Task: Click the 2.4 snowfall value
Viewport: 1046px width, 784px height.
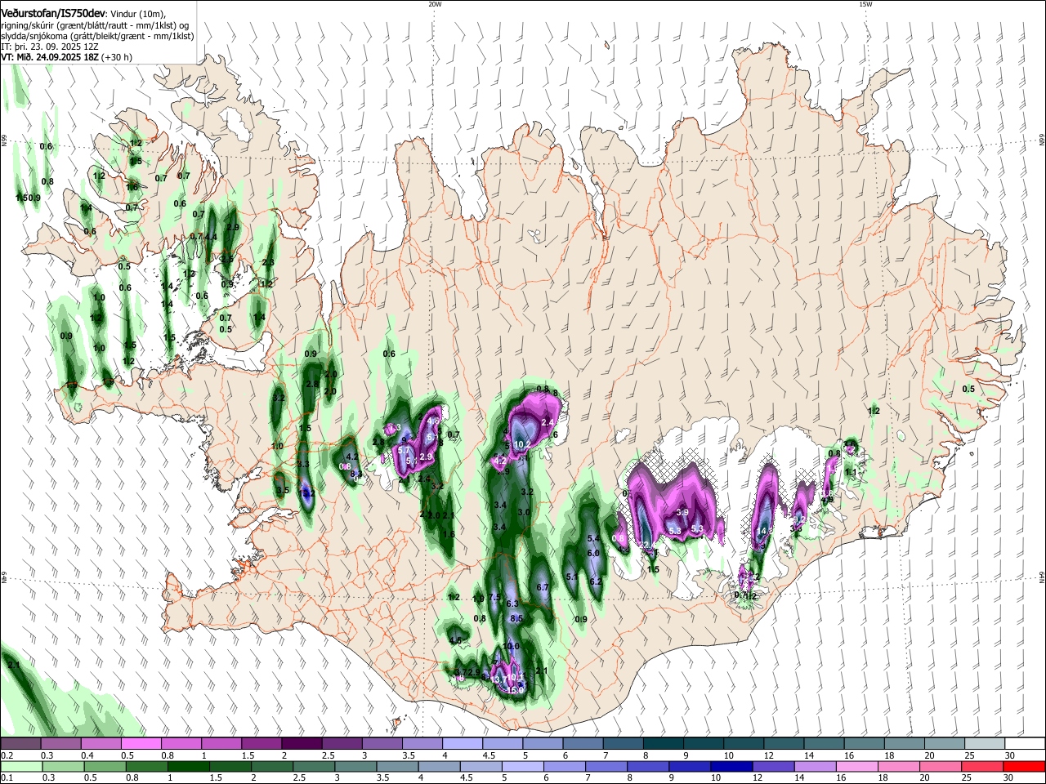Action: click(548, 422)
